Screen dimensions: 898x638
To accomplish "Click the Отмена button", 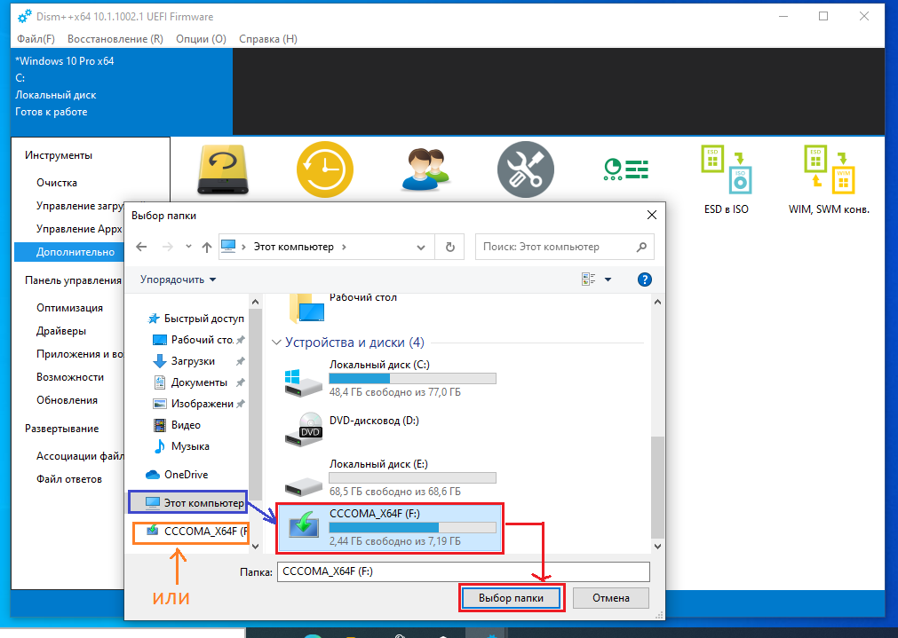I will (610, 597).
